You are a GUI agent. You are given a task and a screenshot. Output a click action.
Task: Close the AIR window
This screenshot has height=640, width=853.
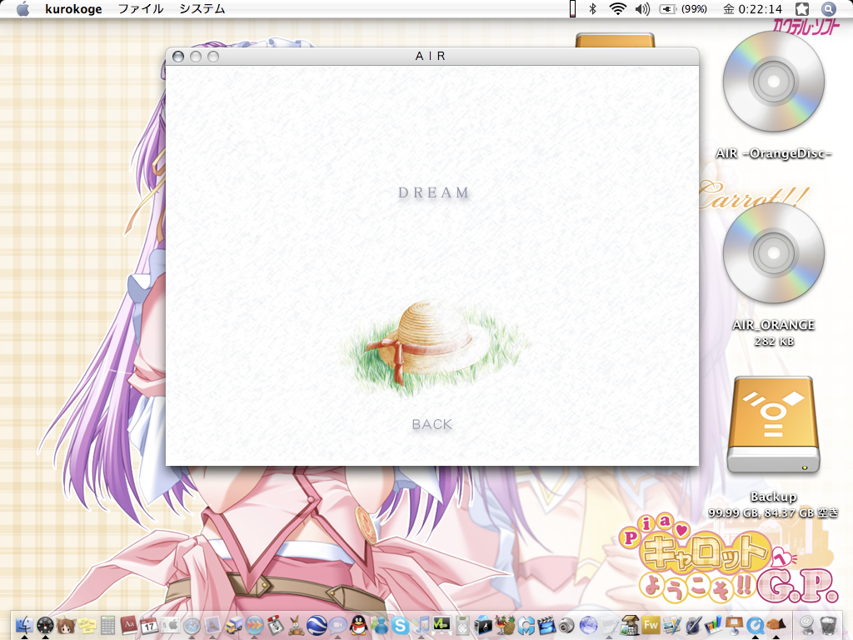click(x=178, y=57)
